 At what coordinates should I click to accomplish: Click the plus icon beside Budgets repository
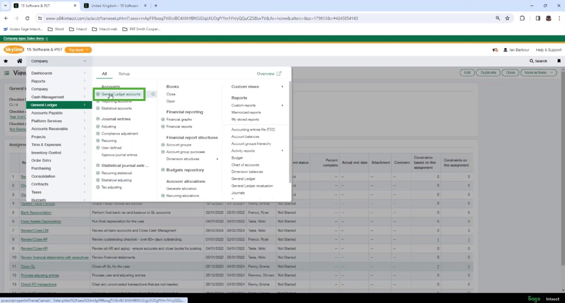pyautogui.click(x=162, y=170)
